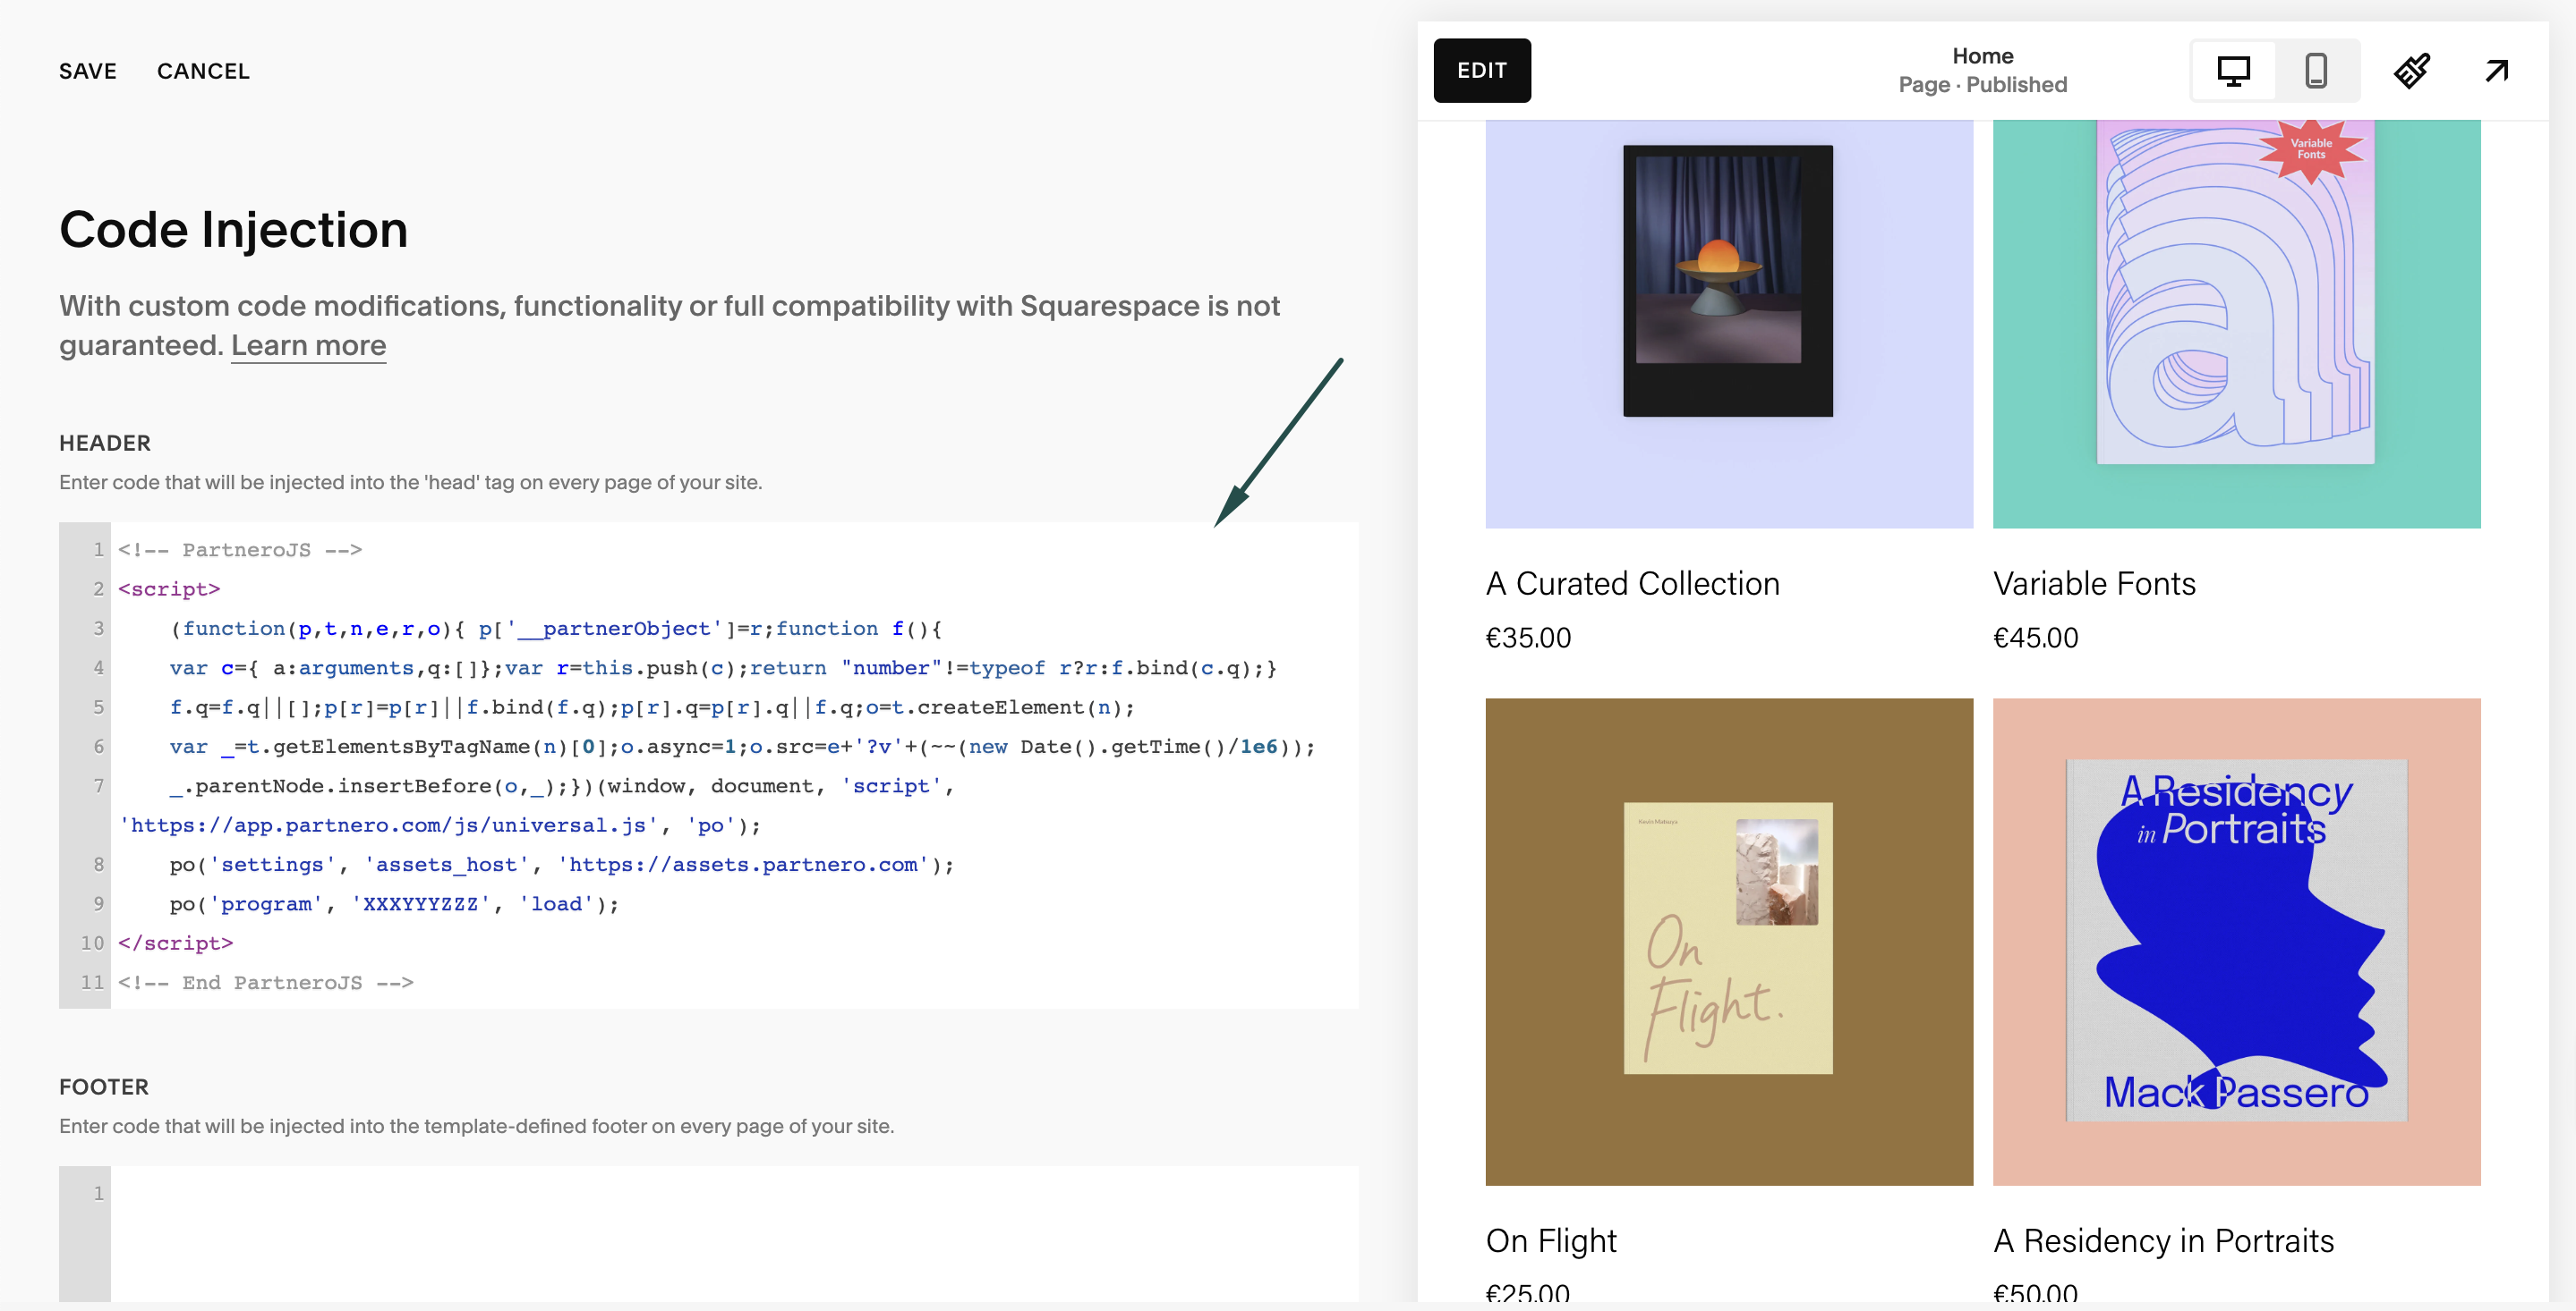Screen dimensions: 2576x1311
Task: Click the €35.00 price
Action: 1528,638
